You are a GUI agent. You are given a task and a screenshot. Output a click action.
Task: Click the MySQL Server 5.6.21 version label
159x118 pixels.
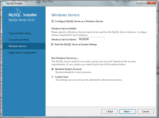click(x=22, y=20)
